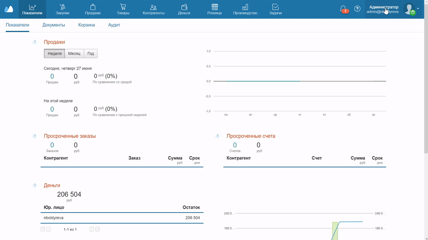Open the Закупки section in top navigation
Viewport: 428px width, 240px height.
click(62, 9)
